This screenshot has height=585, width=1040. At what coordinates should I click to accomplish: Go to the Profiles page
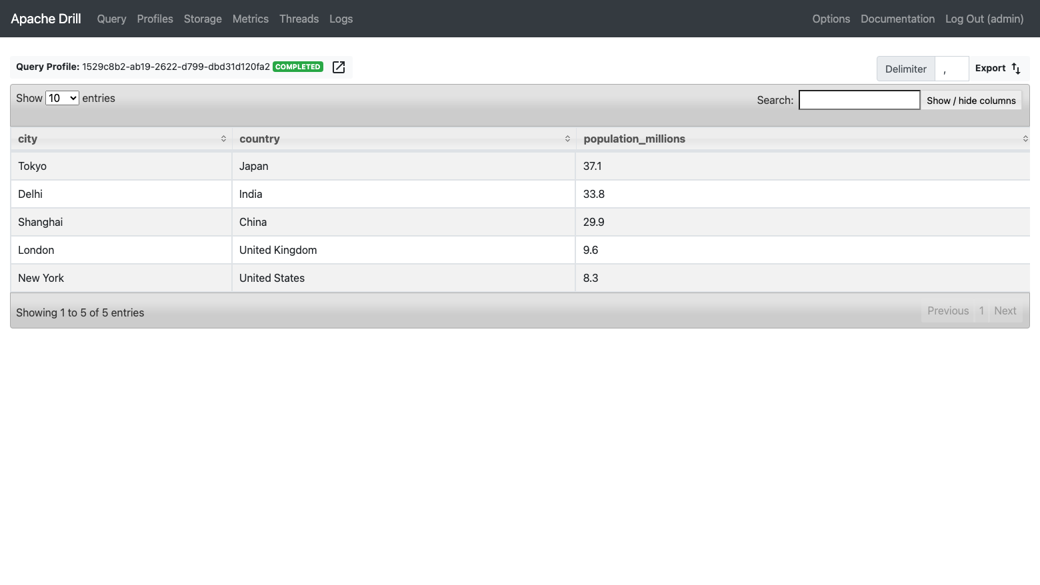click(155, 19)
